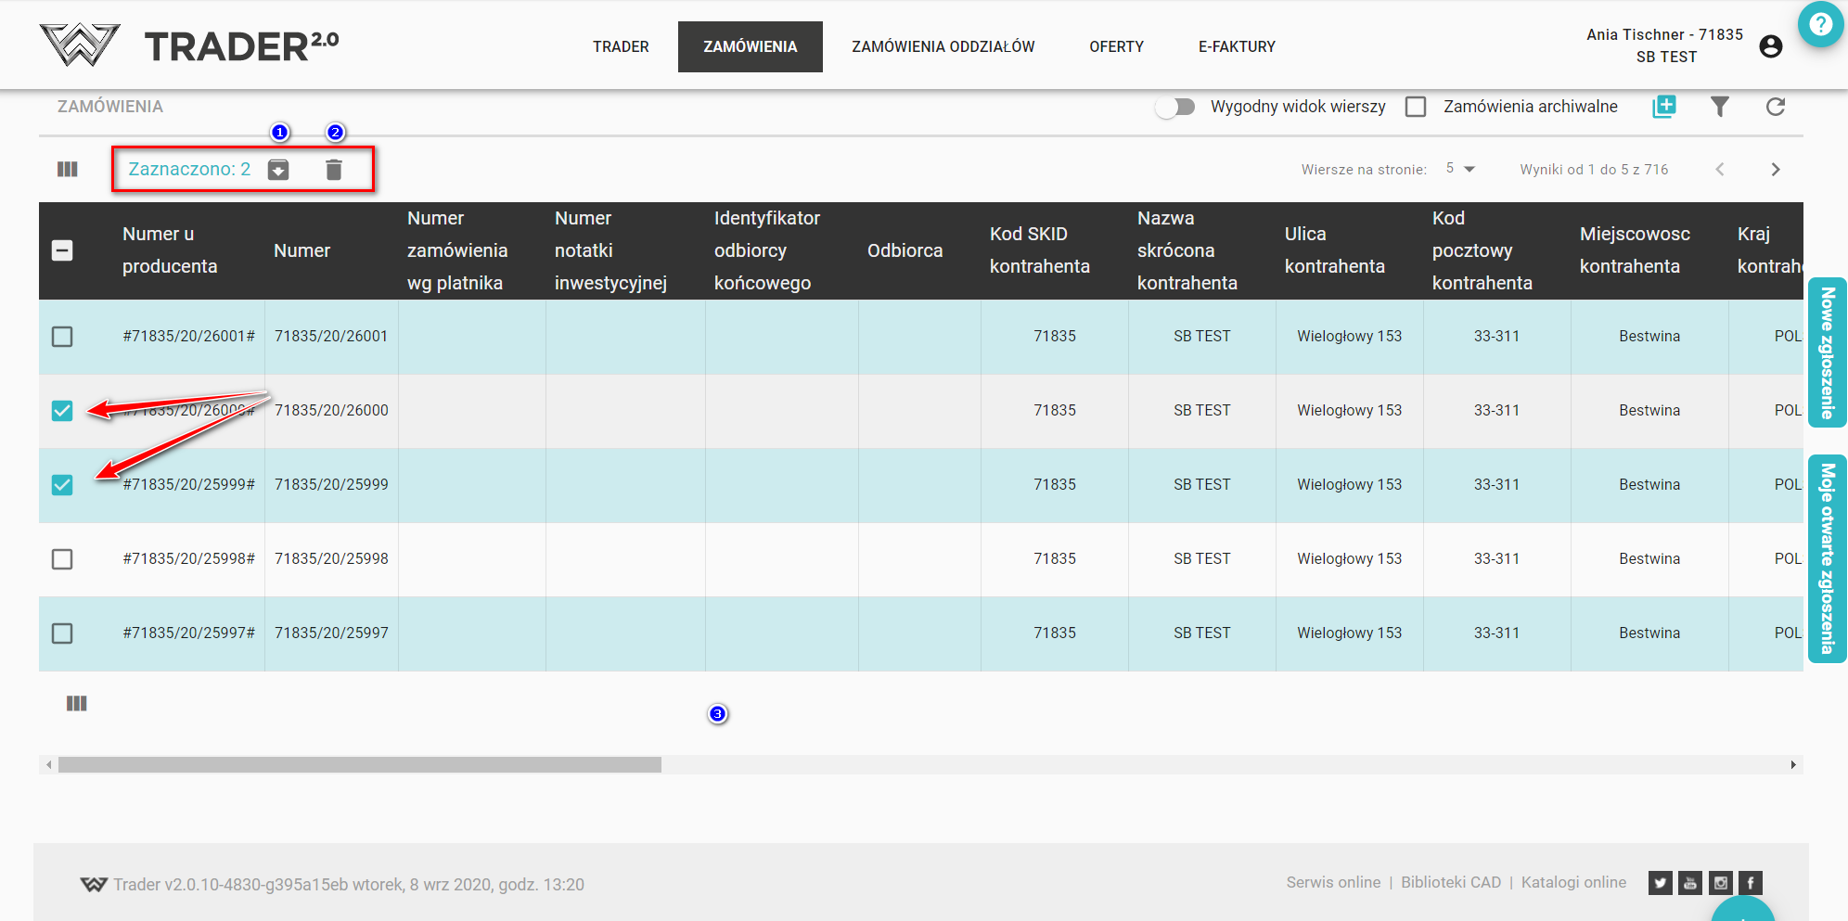1848x921 pixels.
Task: Refresh the orders list
Action: click(x=1775, y=107)
